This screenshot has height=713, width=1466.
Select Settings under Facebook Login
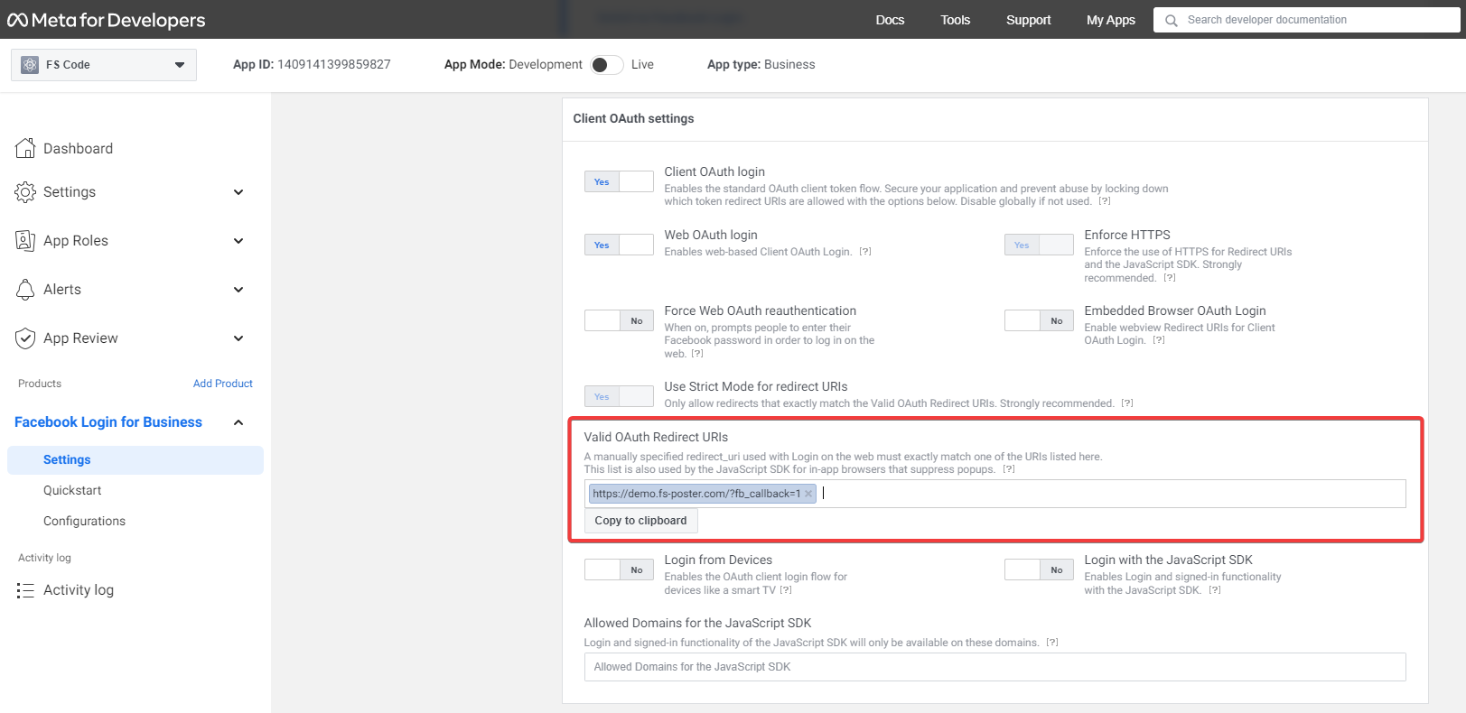click(x=135, y=460)
